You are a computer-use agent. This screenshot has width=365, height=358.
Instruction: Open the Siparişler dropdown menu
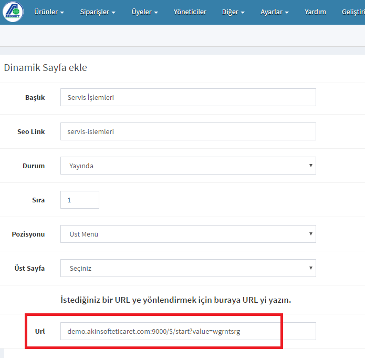click(x=98, y=12)
